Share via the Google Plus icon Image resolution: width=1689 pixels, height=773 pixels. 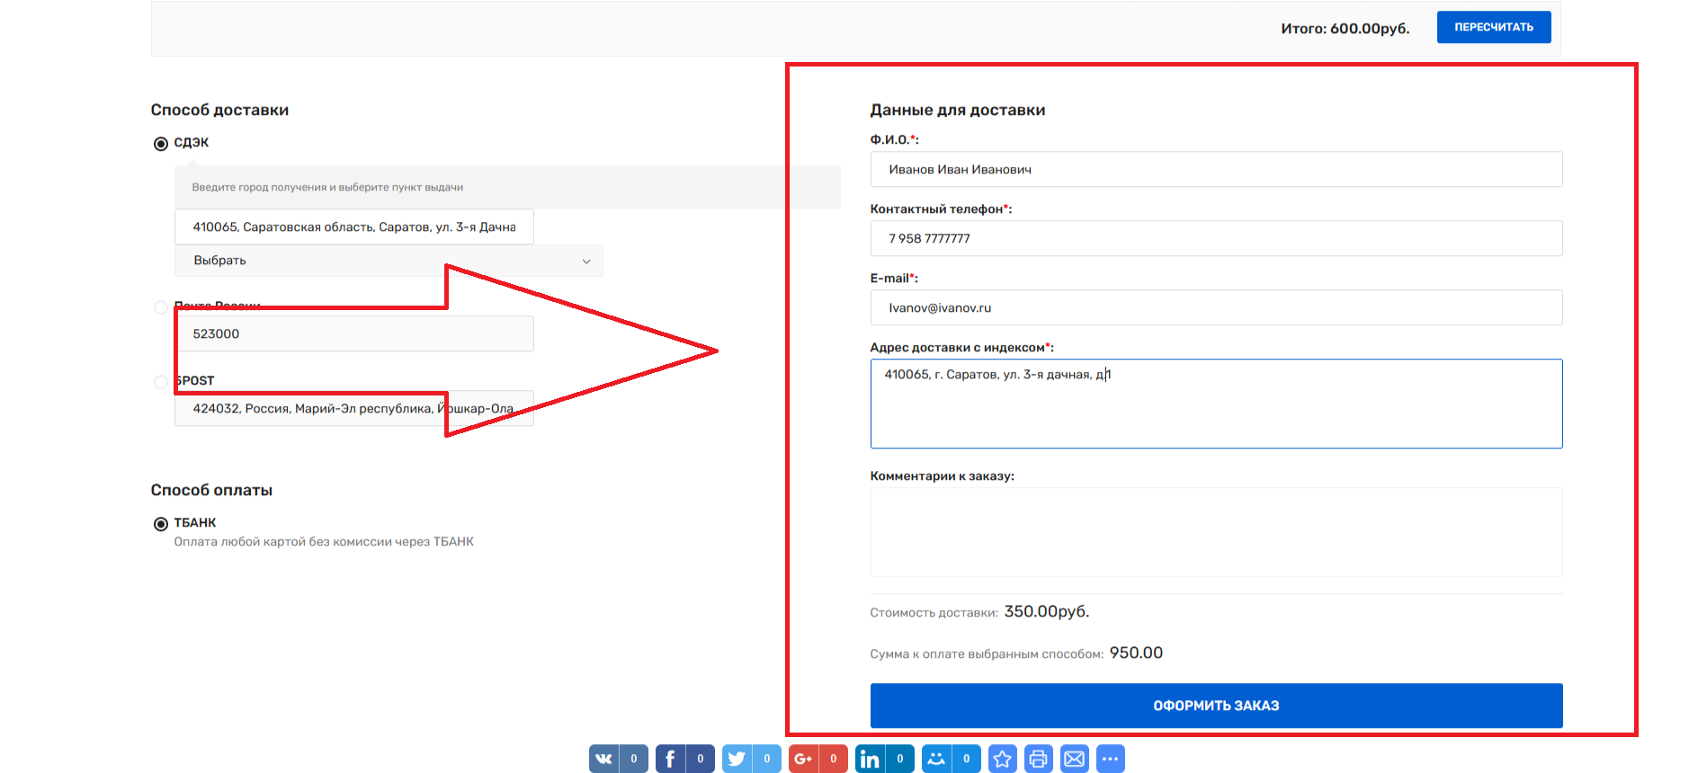(x=804, y=759)
